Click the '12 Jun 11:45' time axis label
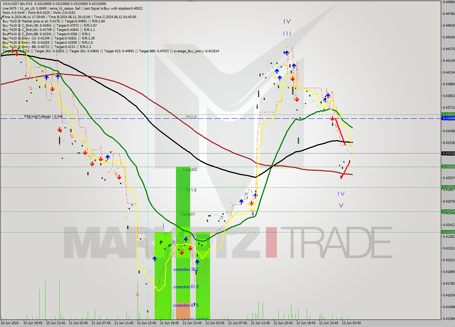Screen dimensions: 455x327 tap(261, 323)
